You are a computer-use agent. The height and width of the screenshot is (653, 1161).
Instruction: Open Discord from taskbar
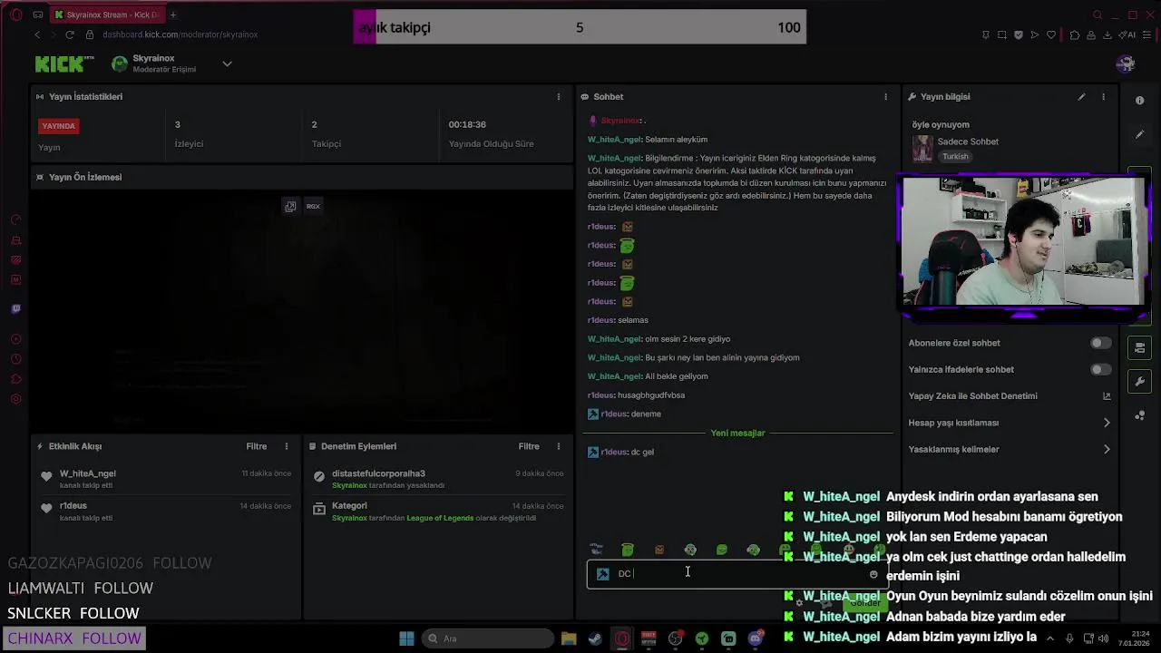pos(756,638)
